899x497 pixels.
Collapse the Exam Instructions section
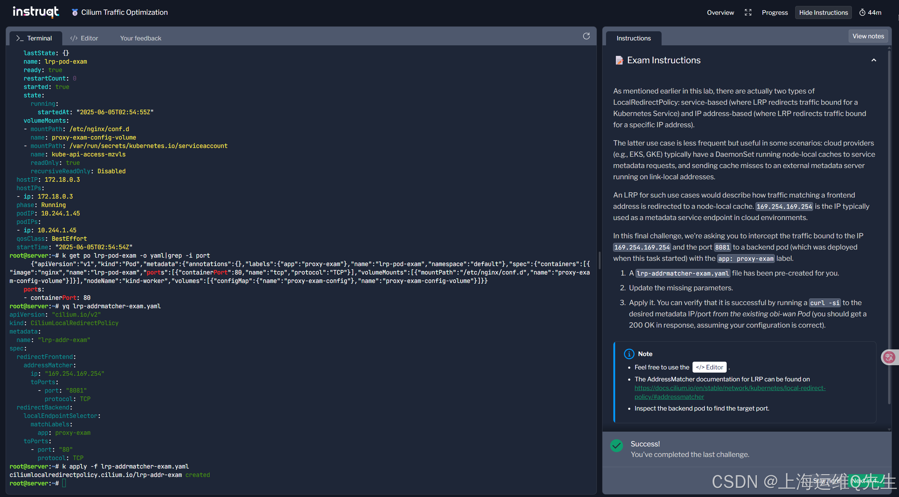[874, 60]
